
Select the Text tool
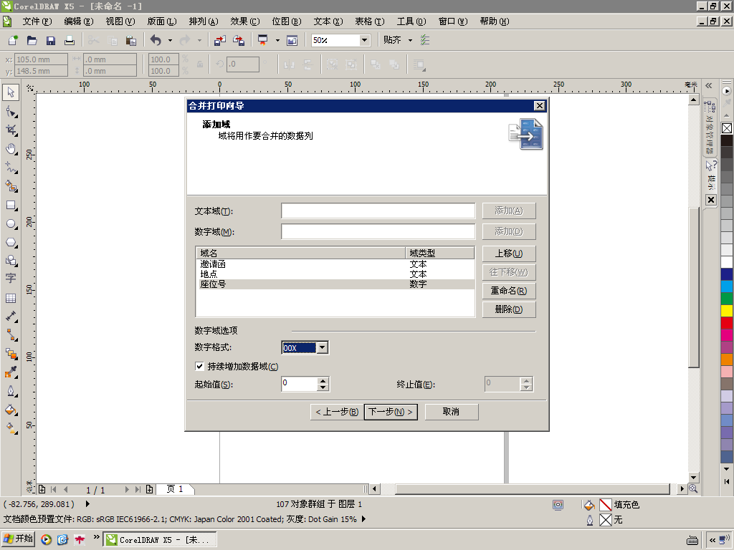[x=11, y=279]
